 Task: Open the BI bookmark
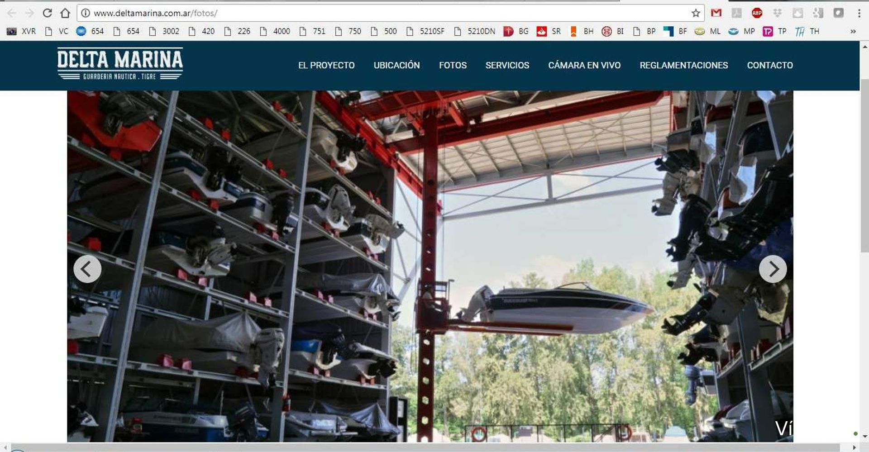tap(613, 31)
